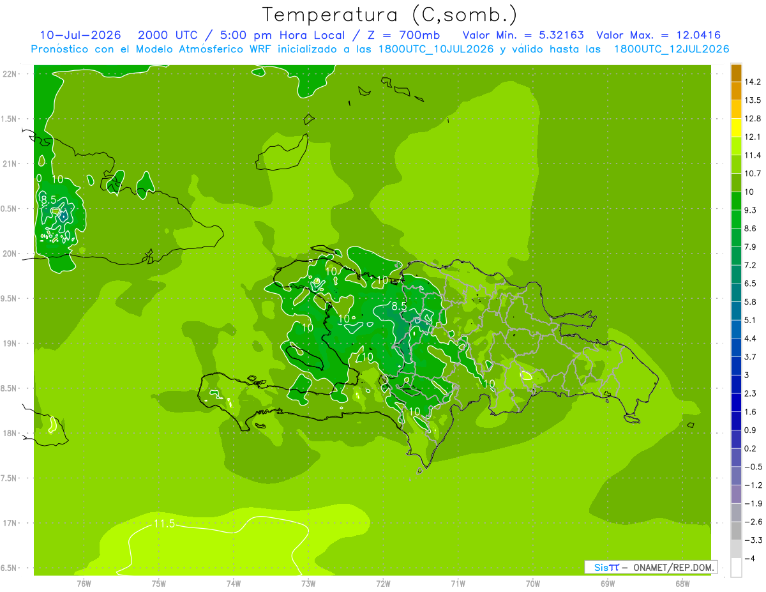Pick the purple swatch between -1.9 and -1.2
The image size is (766, 592).
[x=736, y=494]
